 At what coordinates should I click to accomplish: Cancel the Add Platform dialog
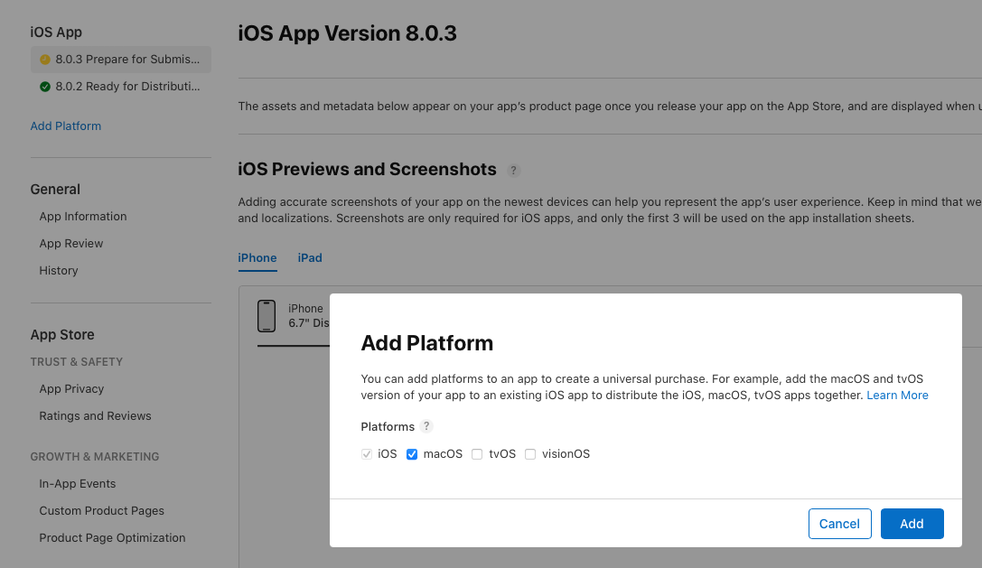coord(840,524)
